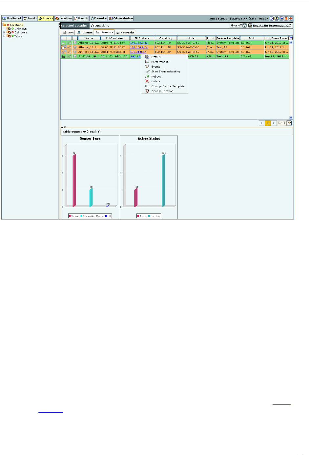Open IP link 192.168.9.34
309x455 pixels.
point(139,47)
